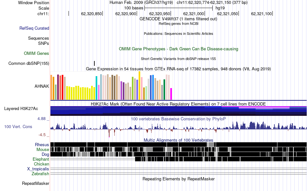
Task: Click the 62,320,950 ruler coordinate
Action: pyautogui.click(x=160, y=14)
